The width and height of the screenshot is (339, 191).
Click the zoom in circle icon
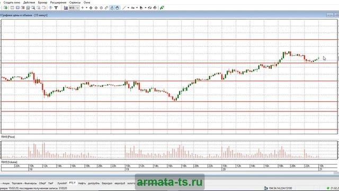coord(96,8)
